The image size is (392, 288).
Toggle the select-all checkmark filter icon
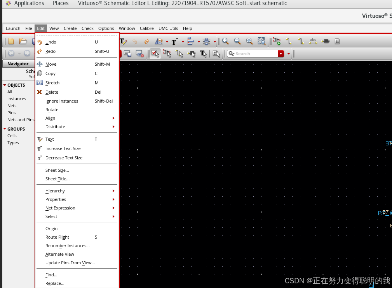(155, 54)
